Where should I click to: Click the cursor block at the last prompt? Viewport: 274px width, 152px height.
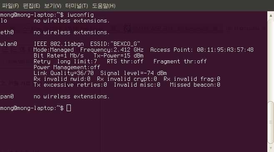[x=69, y=108]
